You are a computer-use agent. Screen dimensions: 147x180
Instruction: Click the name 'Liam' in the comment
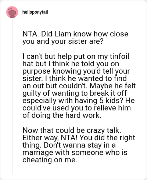(63, 34)
